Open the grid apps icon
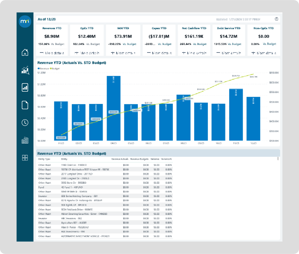The image size is (299, 254). pyautogui.click(x=25, y=158)
